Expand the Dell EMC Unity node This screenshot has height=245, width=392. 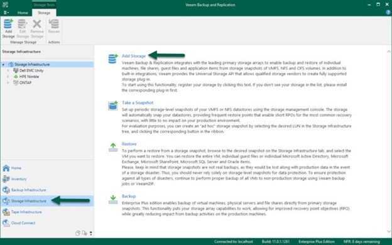coord(8,70)
